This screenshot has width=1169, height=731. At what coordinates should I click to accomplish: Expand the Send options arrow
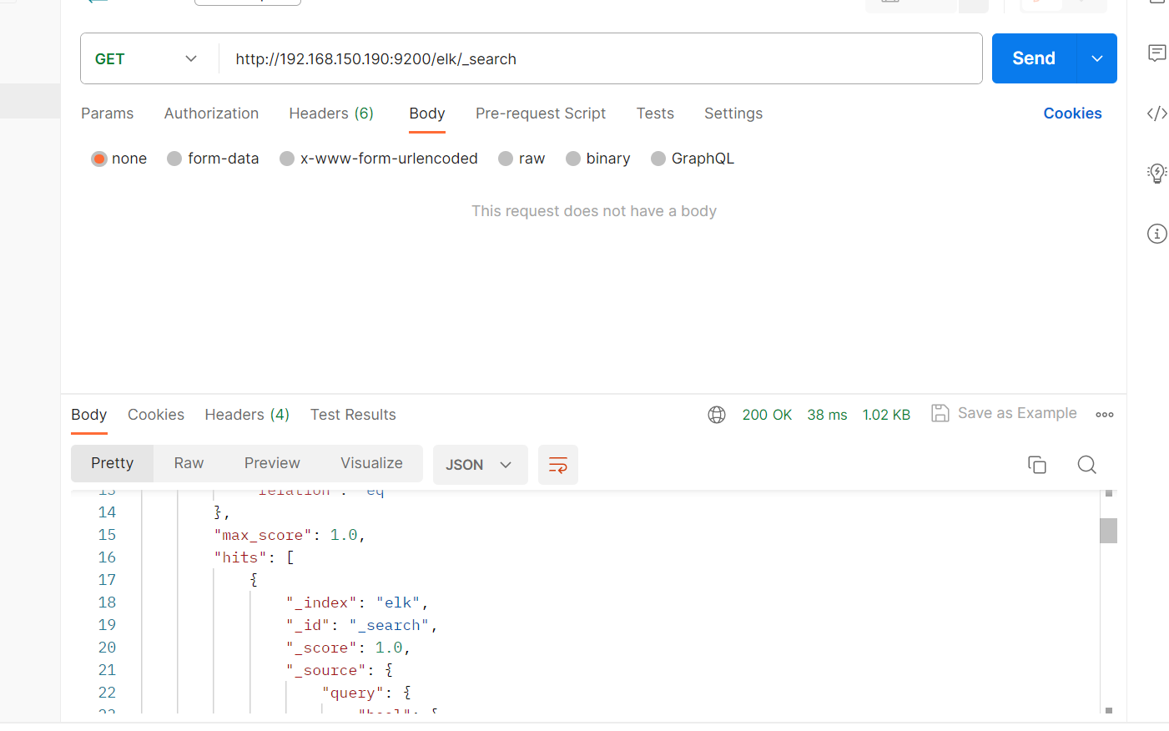(1097, 58)
